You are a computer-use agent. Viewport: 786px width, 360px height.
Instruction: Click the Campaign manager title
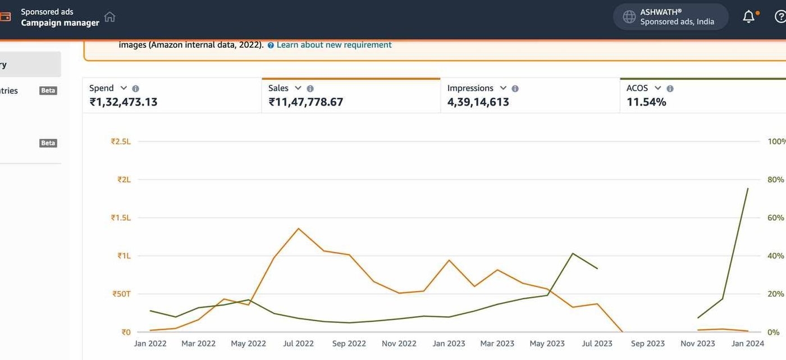pos(60,23)
